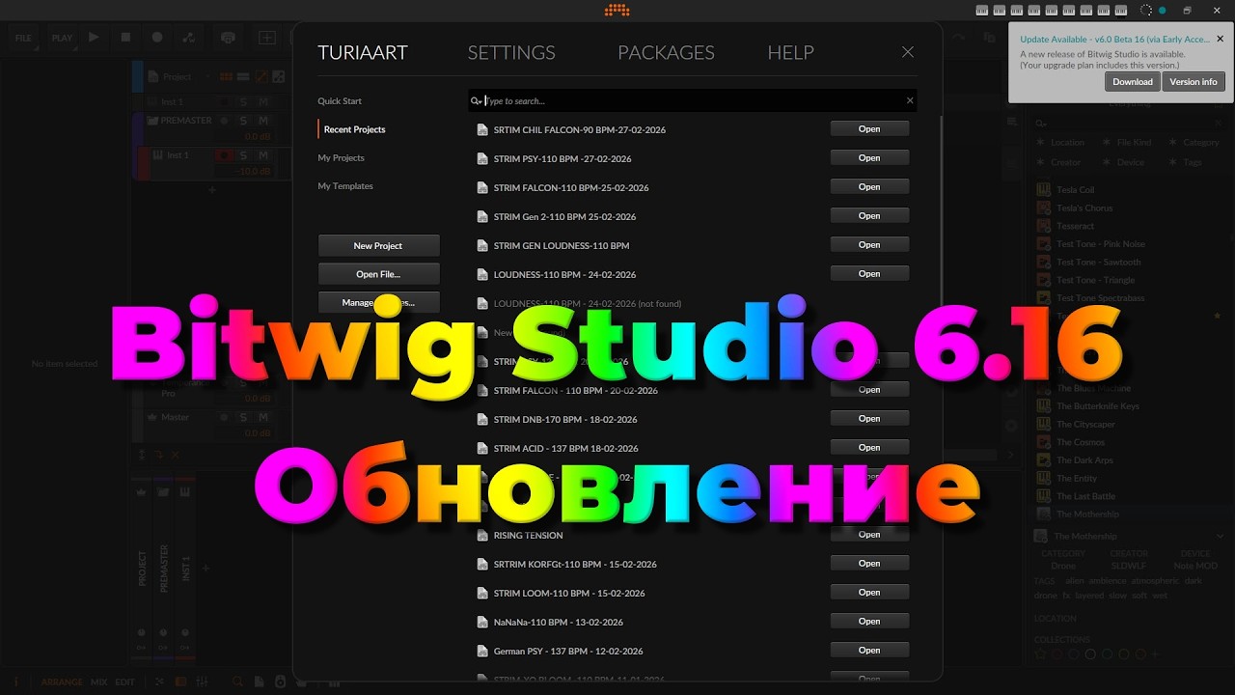Screen dimensions: 1235x695
Task: Open search options magnifier dropdown
Action: pos(476,100)
